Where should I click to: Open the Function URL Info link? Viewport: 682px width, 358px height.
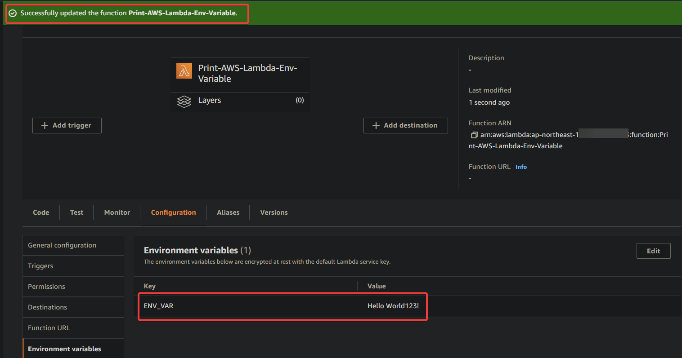tap(521, 167)
